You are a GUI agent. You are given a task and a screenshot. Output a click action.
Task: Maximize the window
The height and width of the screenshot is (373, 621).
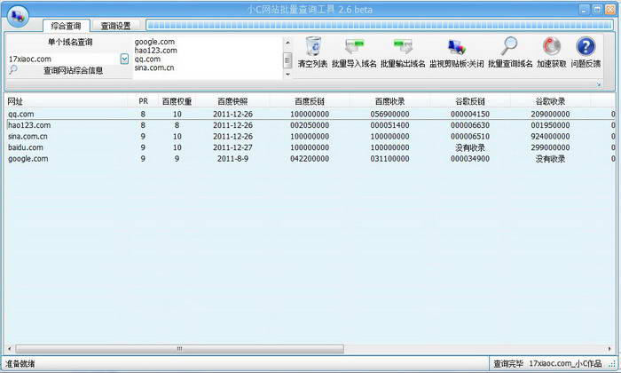[597, 10]
